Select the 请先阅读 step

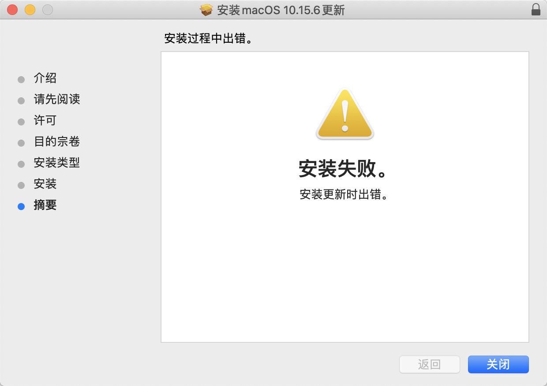(x=57, y=100)
